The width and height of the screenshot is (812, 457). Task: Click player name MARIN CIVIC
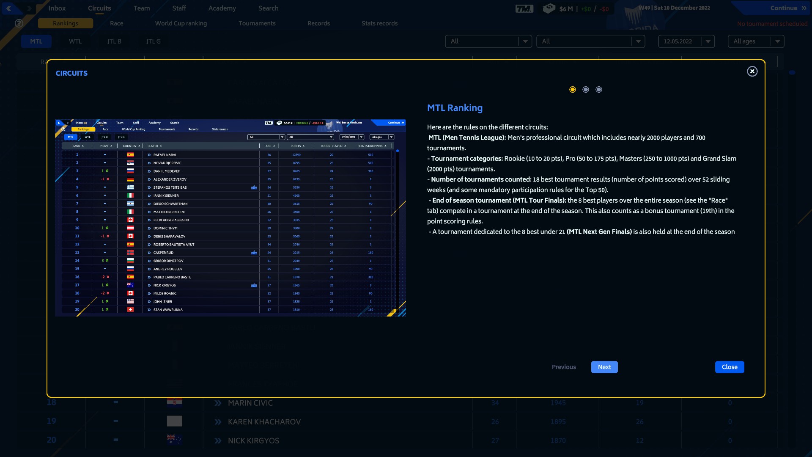coord(250,403)
